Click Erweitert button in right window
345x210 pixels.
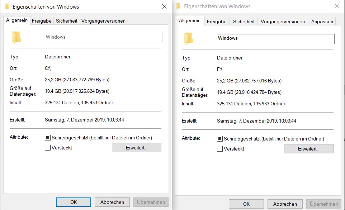point(308,149)
